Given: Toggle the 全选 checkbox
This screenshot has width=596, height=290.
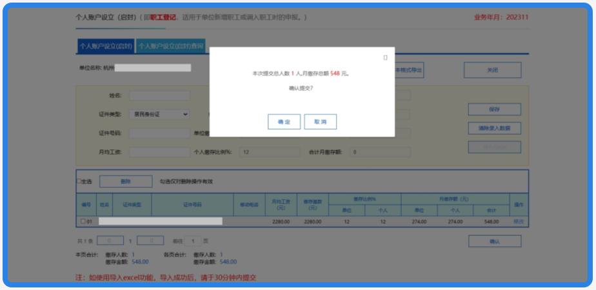Looking at the screenshot, I should [79, 182].
